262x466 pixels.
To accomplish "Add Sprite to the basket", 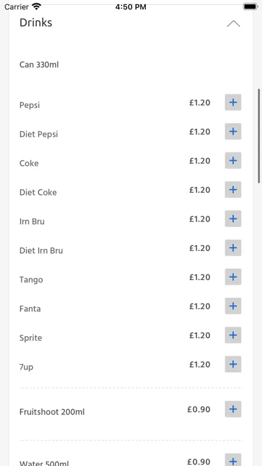I will click(233, 335).
